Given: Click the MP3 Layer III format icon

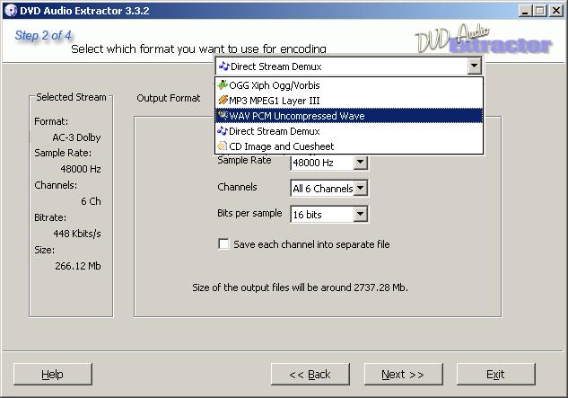Looking at the screenshot, I should [x=223, y=100].
